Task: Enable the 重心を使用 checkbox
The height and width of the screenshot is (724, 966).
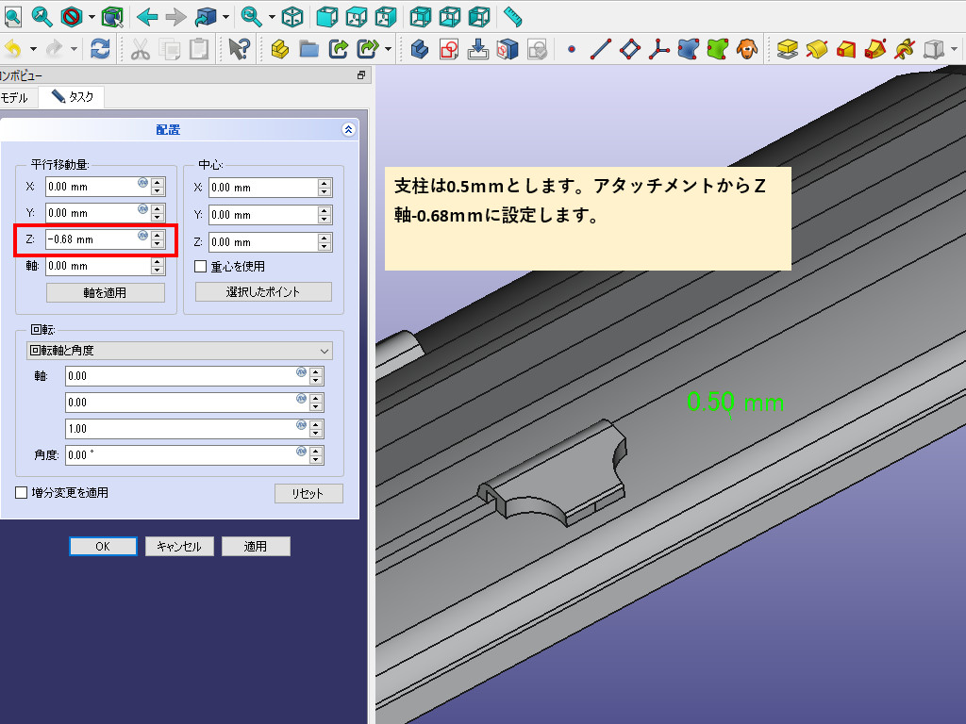Action: pos(200,267)
